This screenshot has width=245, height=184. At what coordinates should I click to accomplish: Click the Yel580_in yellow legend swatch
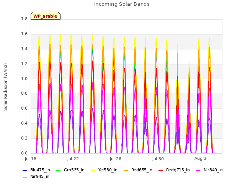coord(93,170)
